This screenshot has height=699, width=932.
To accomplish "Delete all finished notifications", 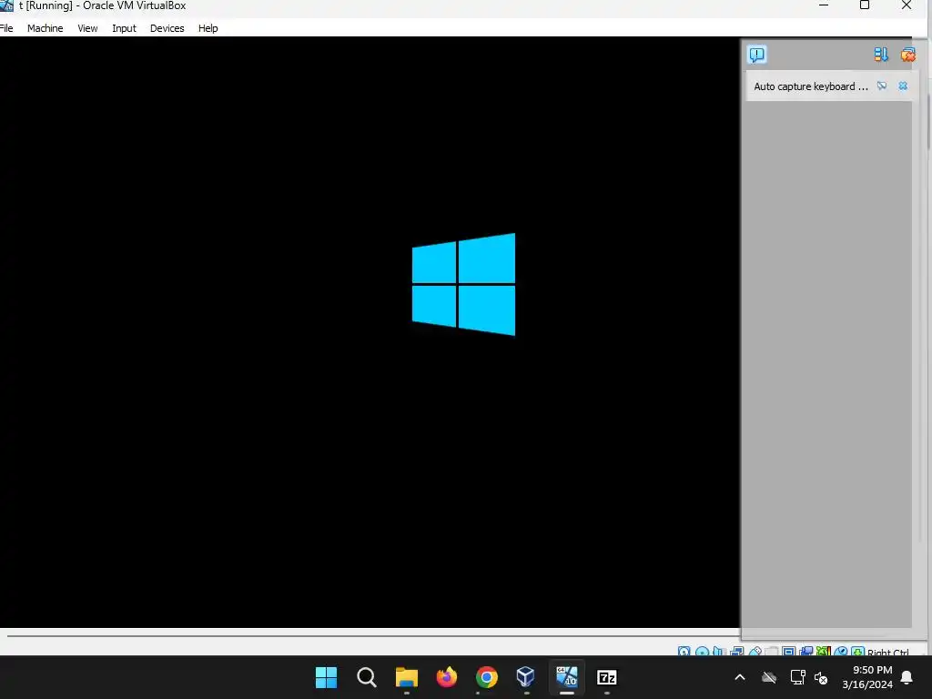I will pyautogui.click(x=907, y=55).
